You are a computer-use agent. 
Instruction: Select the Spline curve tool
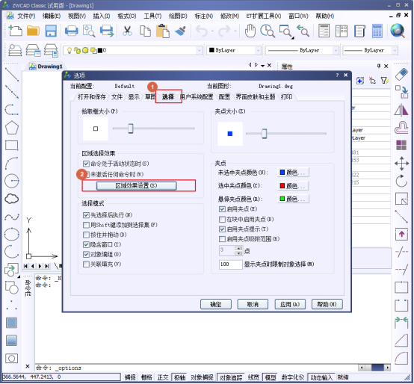click(12, 217)
